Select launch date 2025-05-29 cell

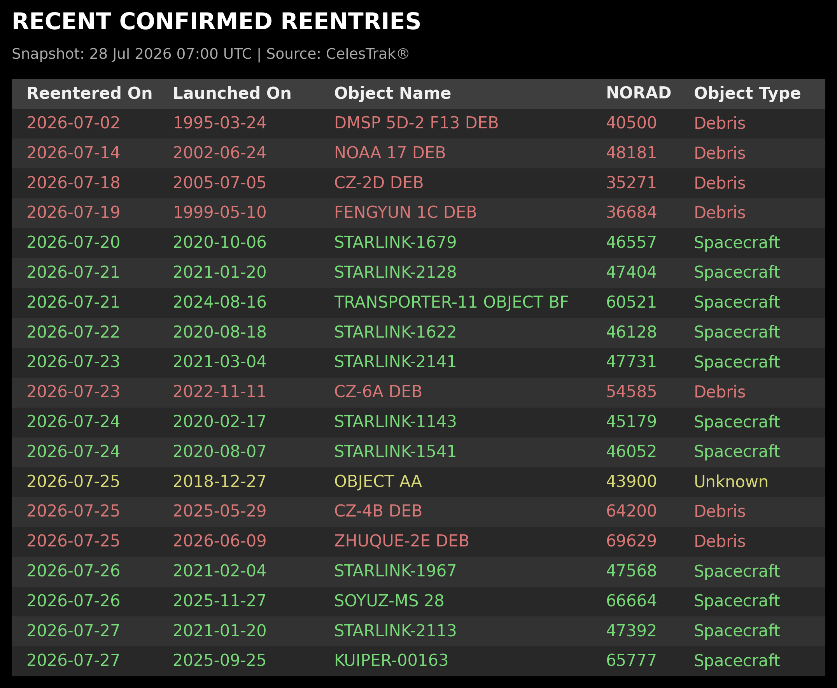(x=219, y=511)
